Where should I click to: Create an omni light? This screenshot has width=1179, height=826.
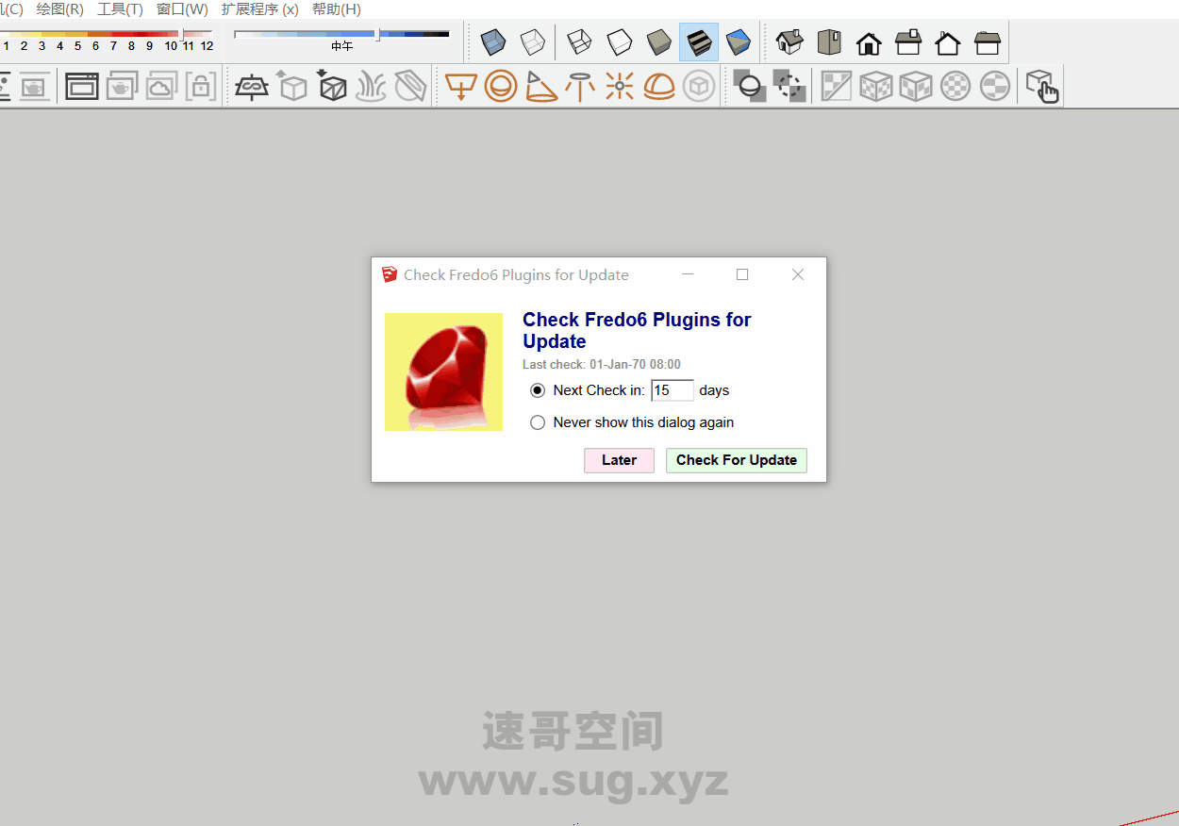point(620,87)
